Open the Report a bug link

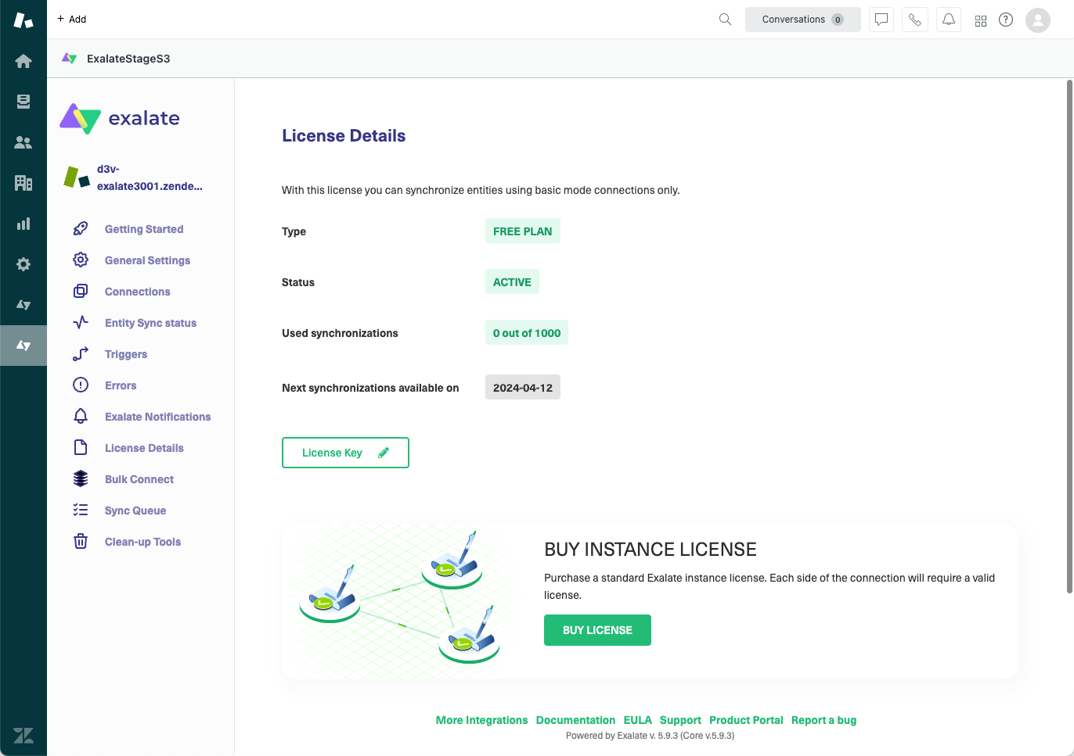[x=824, y=720]
